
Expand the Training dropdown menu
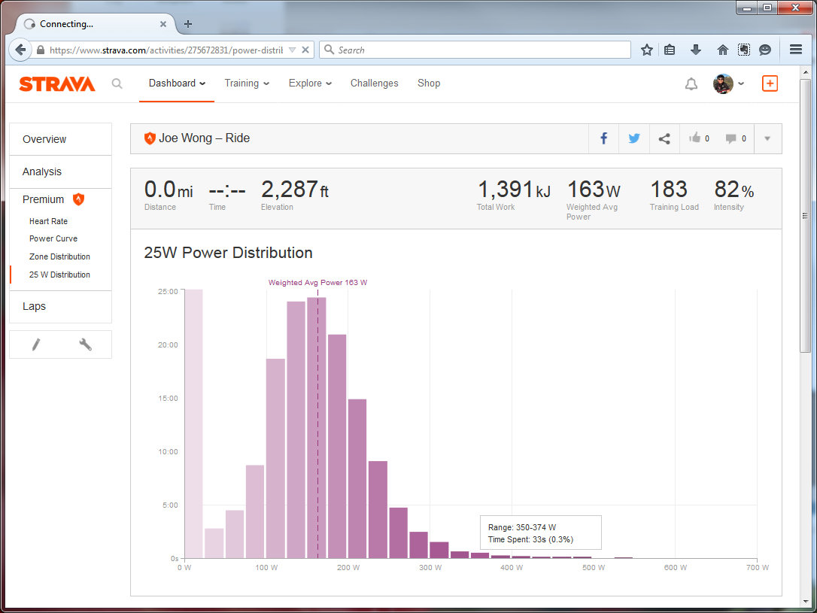(x=247, y=83)
